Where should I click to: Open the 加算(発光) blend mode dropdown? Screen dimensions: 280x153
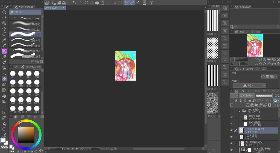(247, 96)
